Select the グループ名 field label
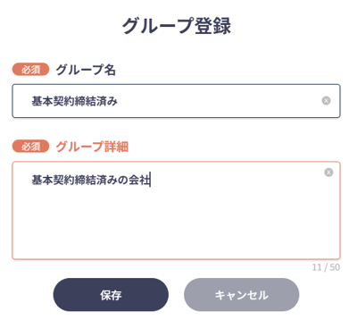 [x=86, y=70]
